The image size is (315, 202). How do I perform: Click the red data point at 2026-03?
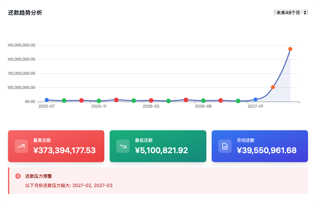click(x=151, y=100)
